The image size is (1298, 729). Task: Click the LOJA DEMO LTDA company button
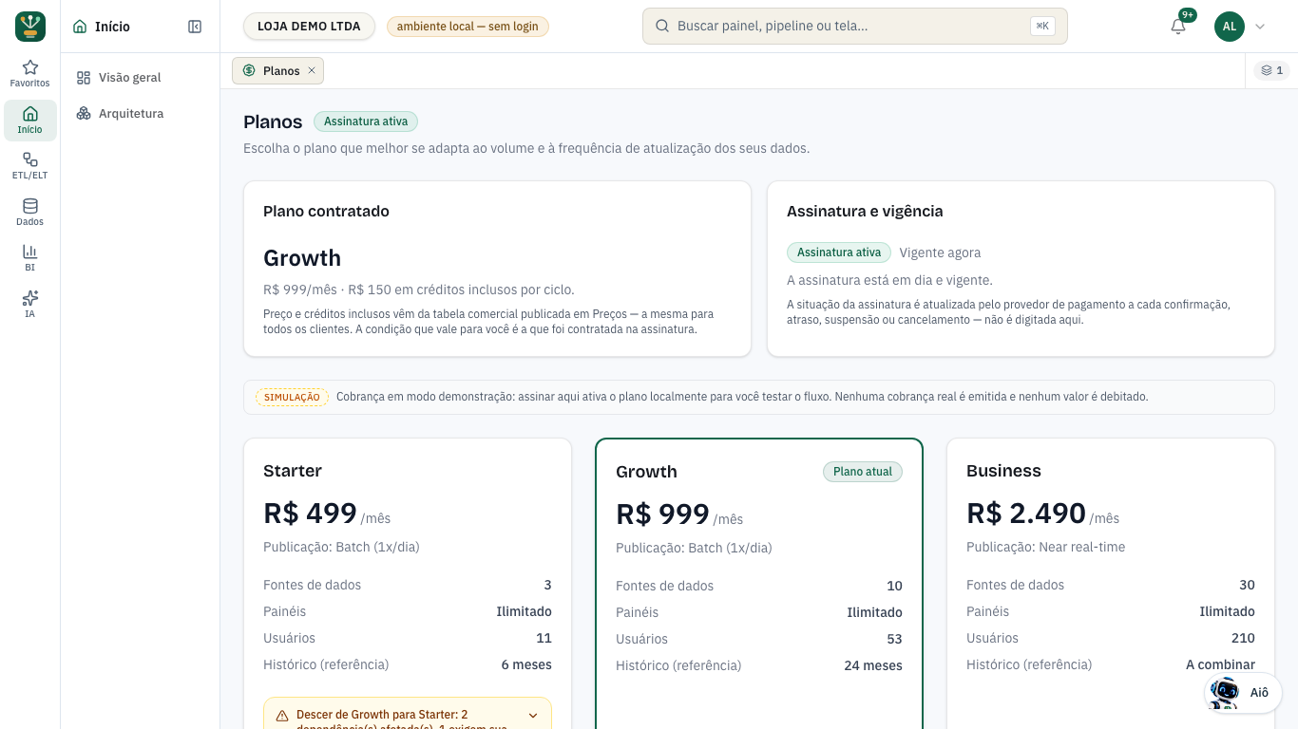tap(309, 27)
